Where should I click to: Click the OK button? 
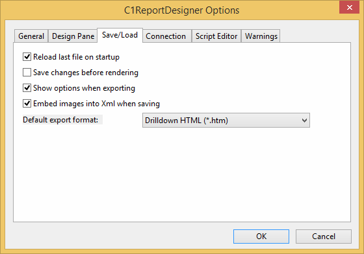point(261,237)
